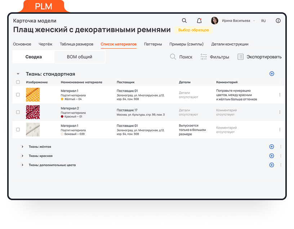Viewport: 294px width, 229px height.
Task: Open three-dot menu for Материал 2 row
Action: tap(280, 112)
